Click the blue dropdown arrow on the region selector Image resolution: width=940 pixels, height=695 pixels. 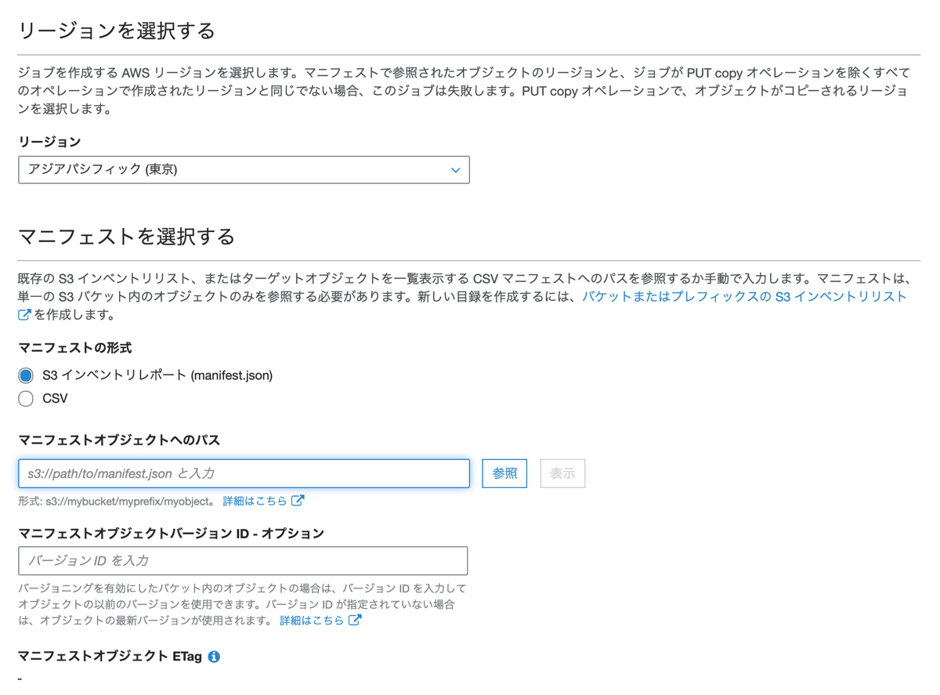[x=455, y=170]
